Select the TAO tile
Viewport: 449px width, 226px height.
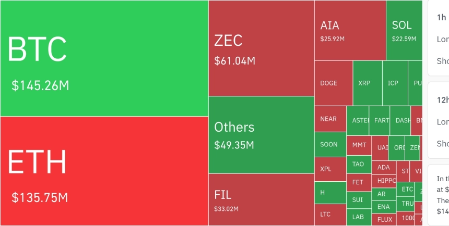(359, 164)
